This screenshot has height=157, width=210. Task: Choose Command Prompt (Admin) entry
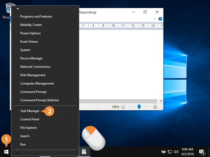point(39,100)
